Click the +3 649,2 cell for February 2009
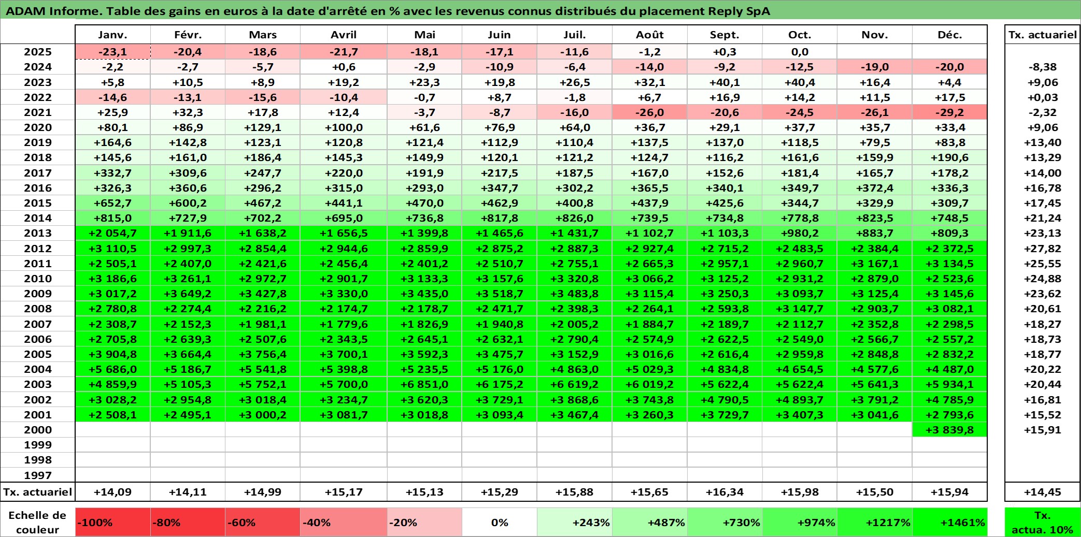 pyautogui.click(x=188, y=294)
